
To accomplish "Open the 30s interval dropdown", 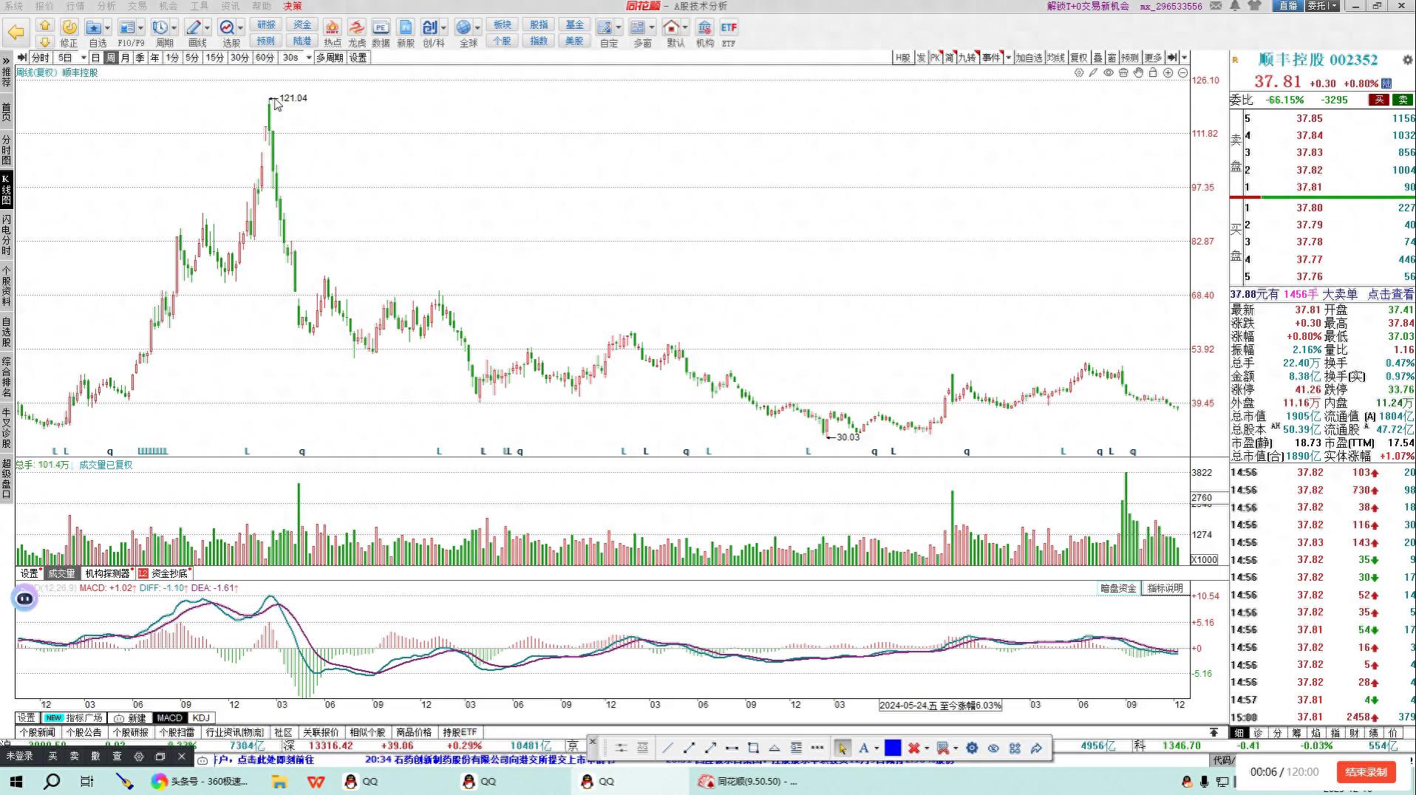I will [x=308, y=58].
